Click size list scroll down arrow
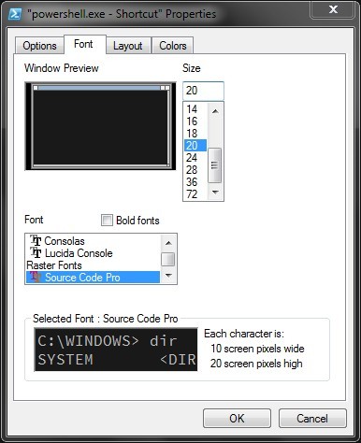The image size is (361, 443). (215, 193)
